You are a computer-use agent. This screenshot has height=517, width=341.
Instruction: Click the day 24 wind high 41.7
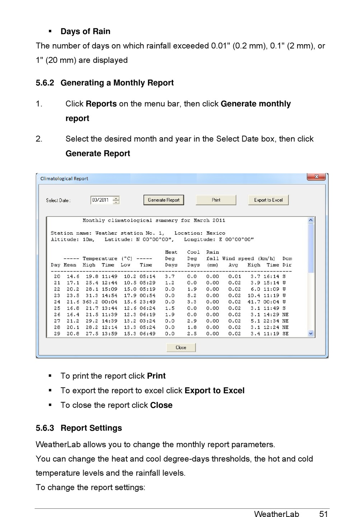tap(254, 302)
